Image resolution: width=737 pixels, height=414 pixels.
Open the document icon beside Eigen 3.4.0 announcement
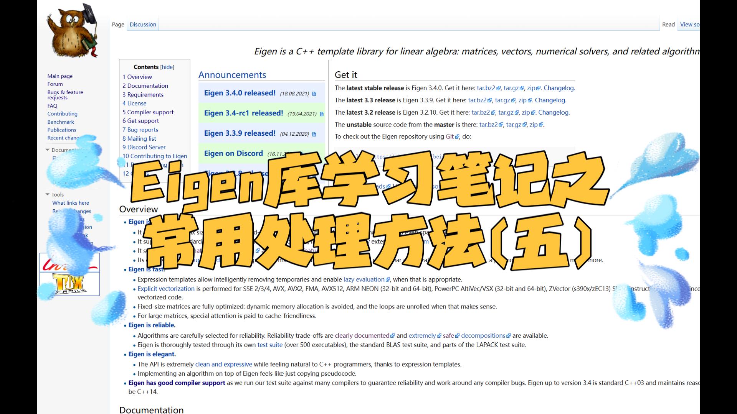pos(314,93)
